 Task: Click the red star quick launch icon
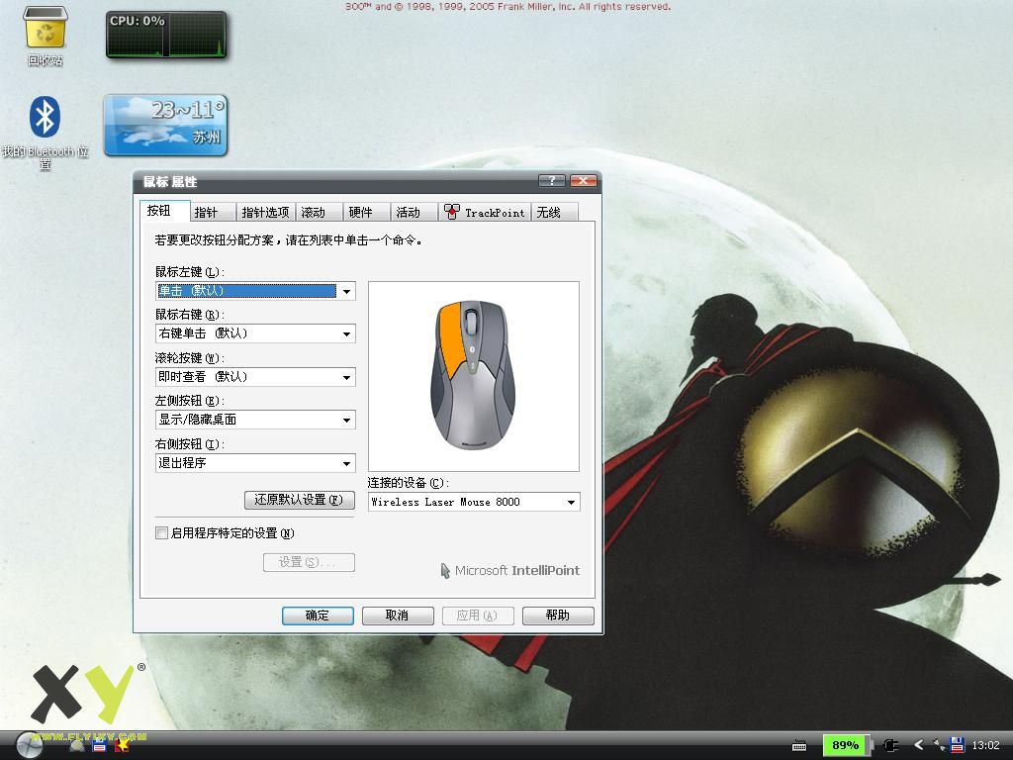(122, 746)
